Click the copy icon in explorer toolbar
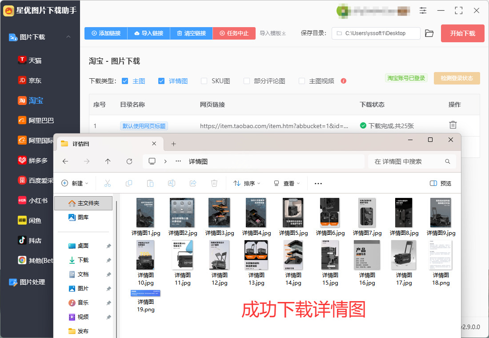This screenshot has height=338, width=489. click(129, 183)
